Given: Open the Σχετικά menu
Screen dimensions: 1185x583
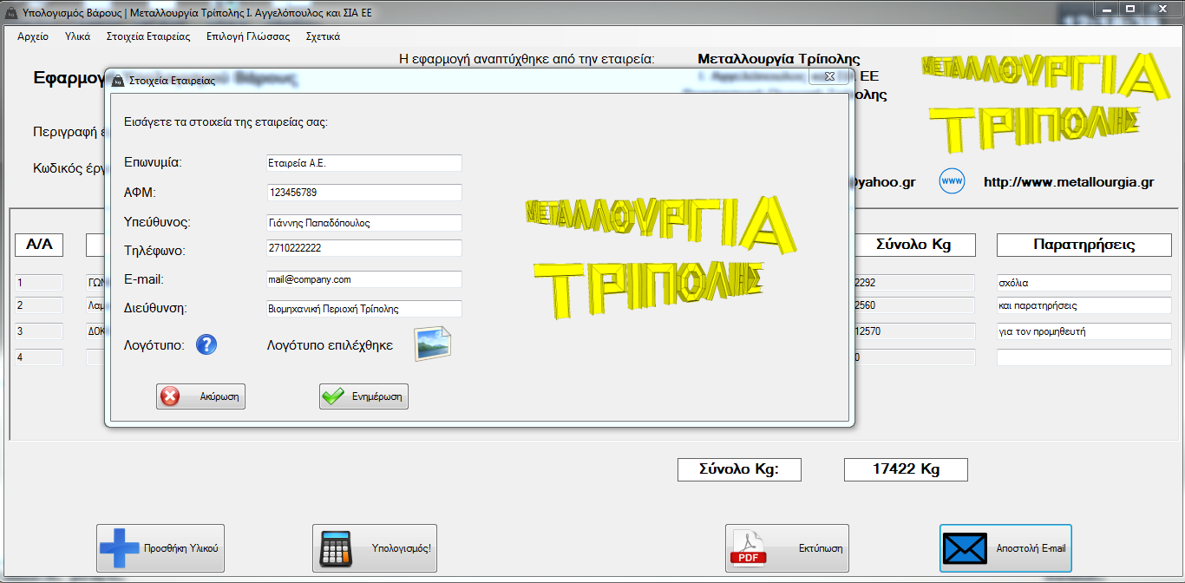Looking at the screenshot, I should (x=323, y=36).
